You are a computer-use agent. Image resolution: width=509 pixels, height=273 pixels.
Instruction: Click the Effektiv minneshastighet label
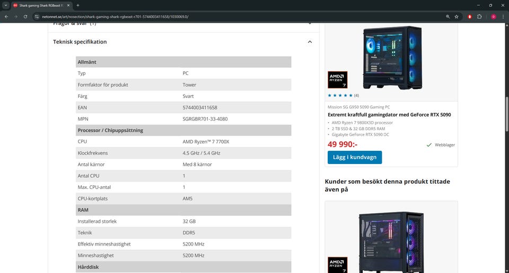coord(104,244)
